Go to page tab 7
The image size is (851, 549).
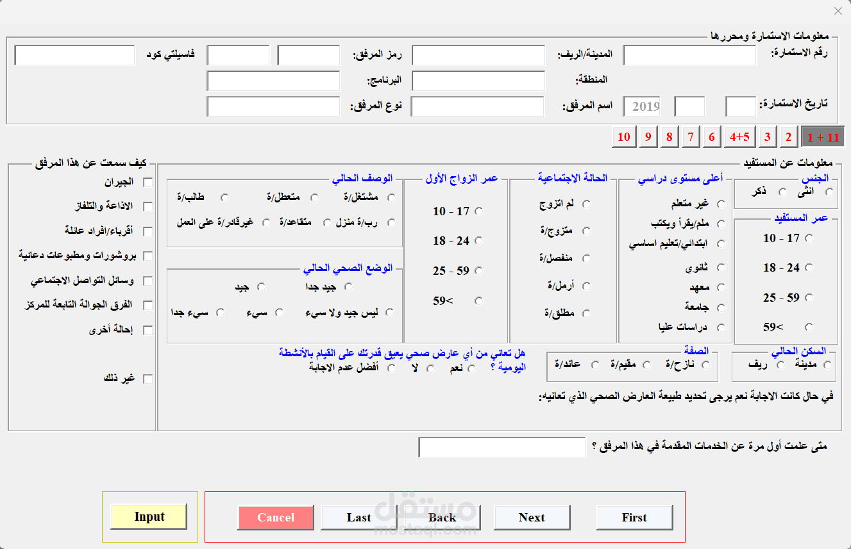coord(690,137)
